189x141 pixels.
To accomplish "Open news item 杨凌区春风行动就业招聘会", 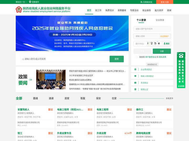I will [80, 80].
